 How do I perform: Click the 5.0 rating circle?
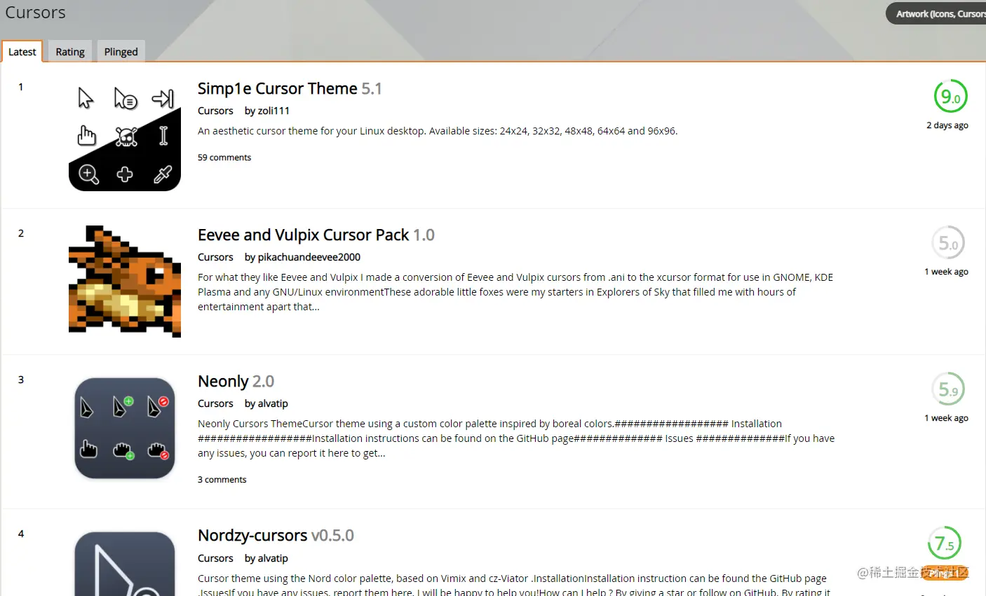tap(948, 243)
